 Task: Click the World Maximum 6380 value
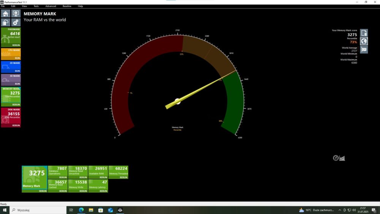(354, 63)
